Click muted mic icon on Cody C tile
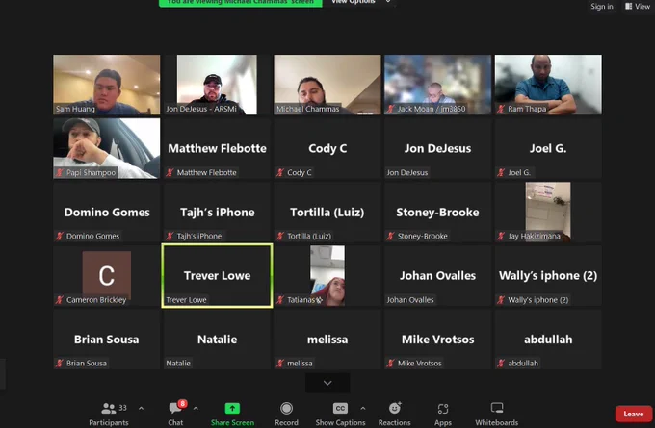The width and height of the screenshot is (655, 428). (280, 172)
